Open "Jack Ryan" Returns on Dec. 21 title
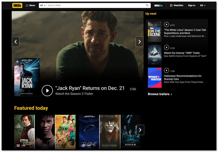This screenshot has width=218, height=152. pos(90,88)
